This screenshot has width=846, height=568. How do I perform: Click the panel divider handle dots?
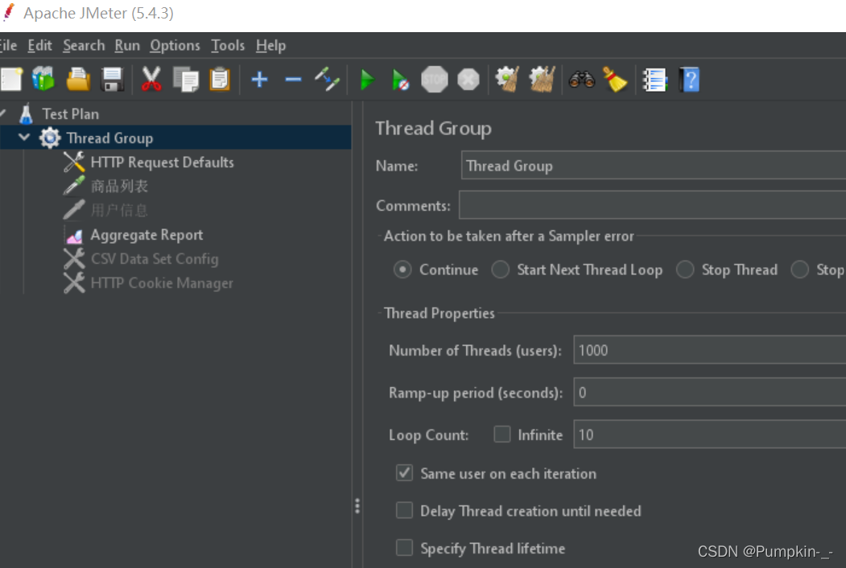357,505
